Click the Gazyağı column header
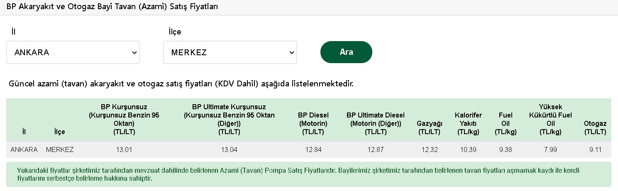Viewport: 618px width, 191px height. click(429, 127)
